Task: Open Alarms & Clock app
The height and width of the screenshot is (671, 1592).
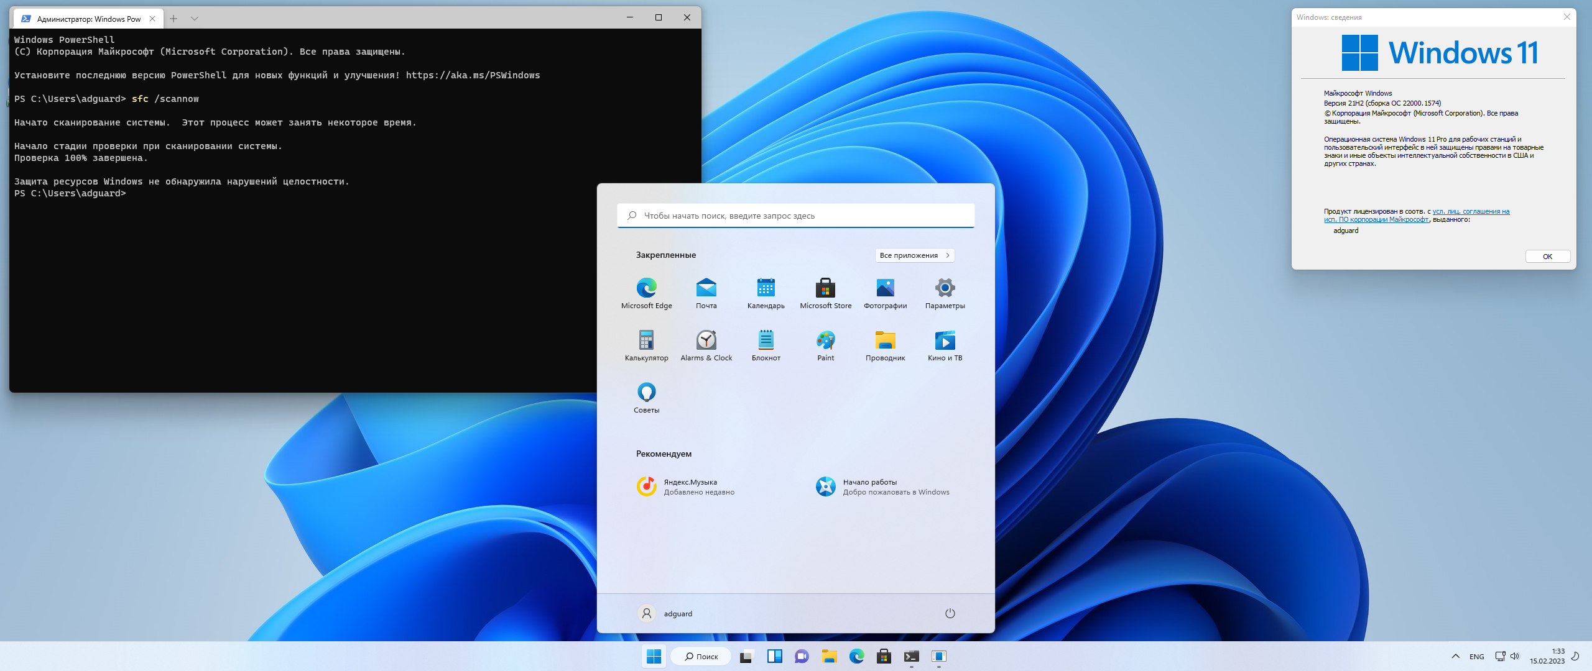Action: pyautogui.click(x=706, y=345)
